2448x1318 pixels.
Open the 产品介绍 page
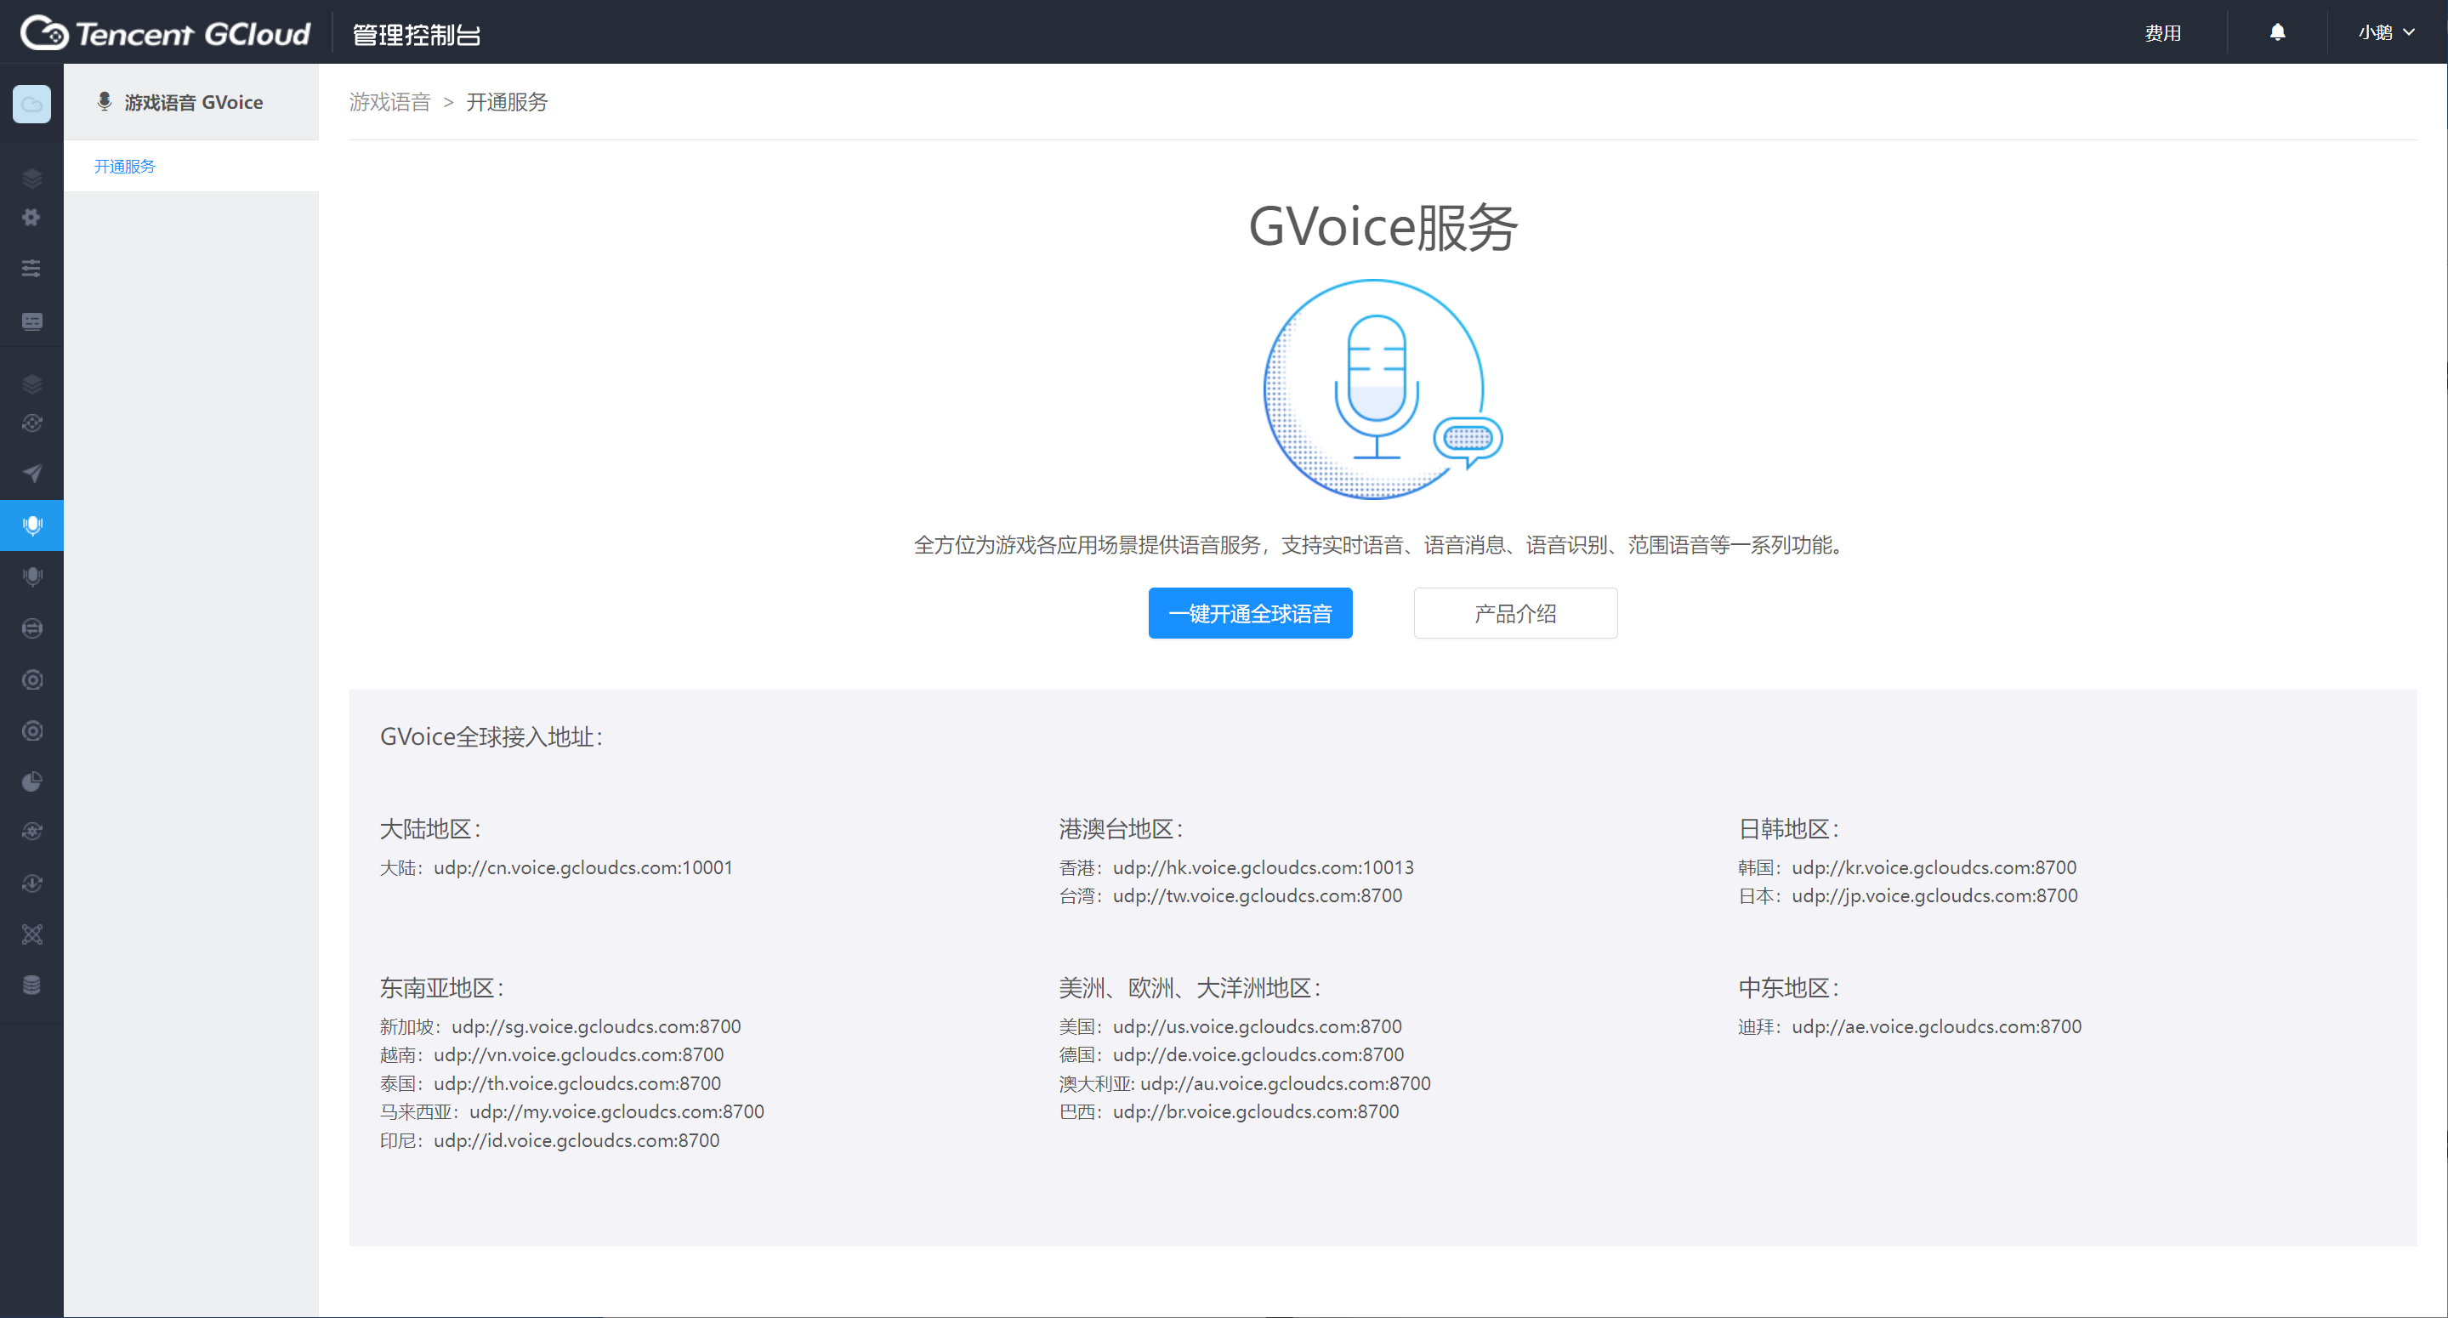(x=1514, y=613)
